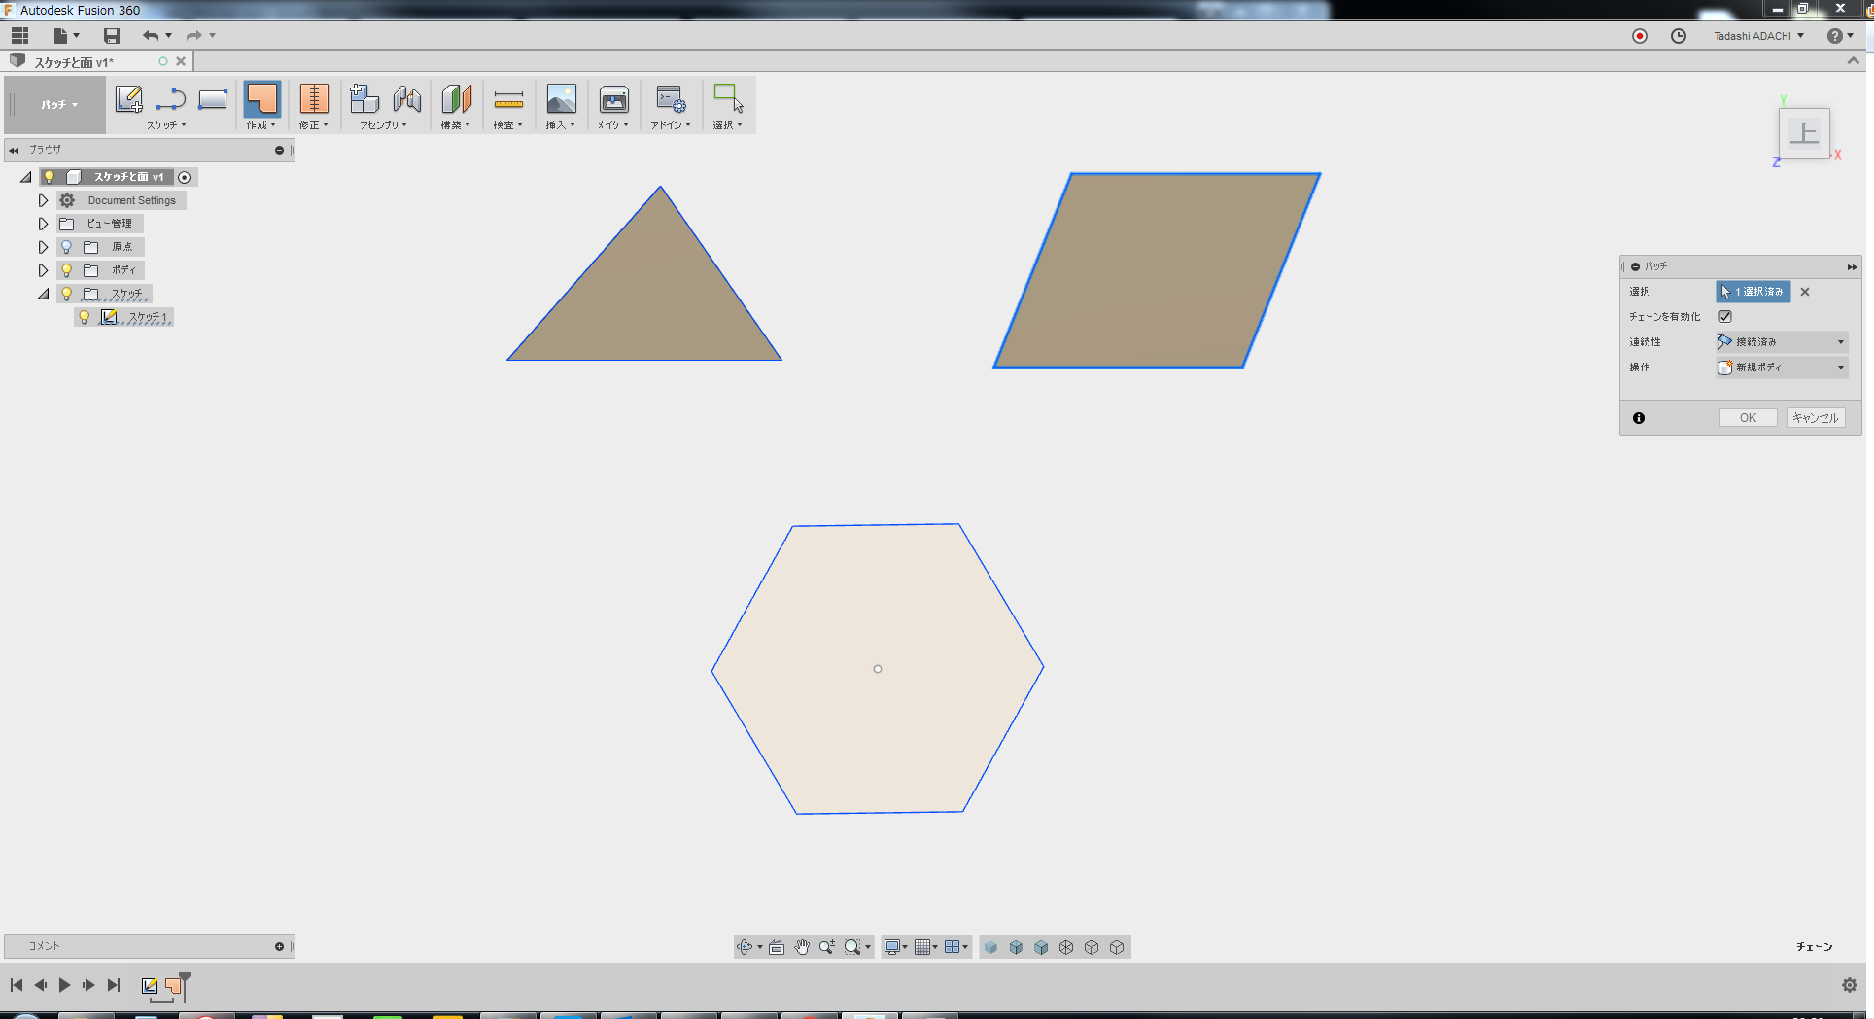This screenshot has height=1019, width=1874.
Task: Hide the ボディ folder with its bulb
Action: click(x=66, y=270)
